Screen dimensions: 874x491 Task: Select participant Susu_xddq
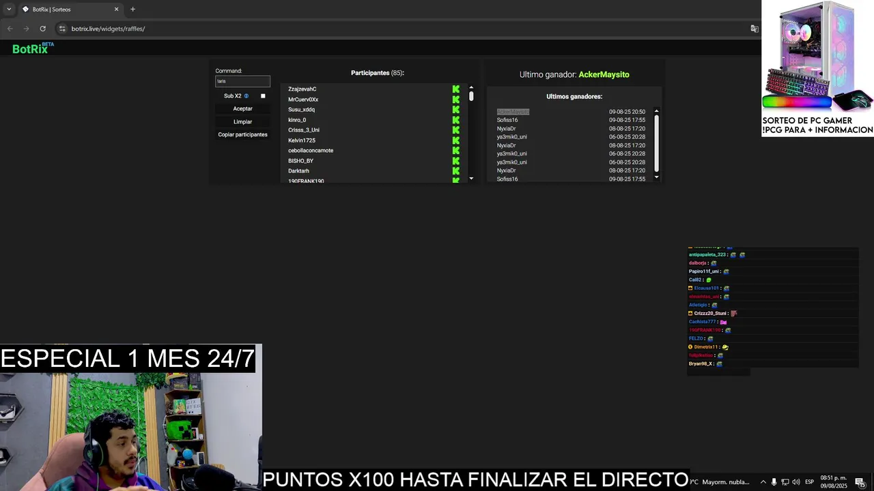click(301, 110)
